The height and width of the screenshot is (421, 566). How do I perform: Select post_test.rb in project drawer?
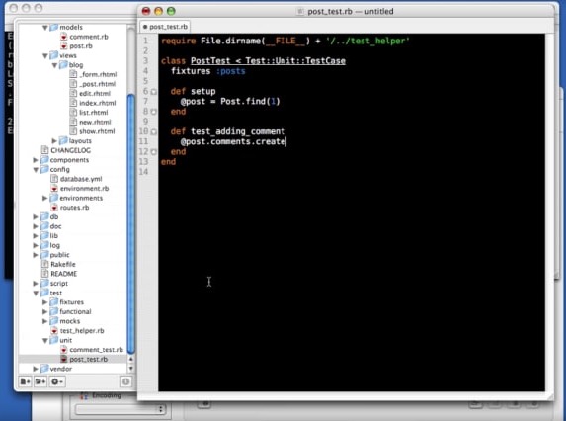coord(89,360)
